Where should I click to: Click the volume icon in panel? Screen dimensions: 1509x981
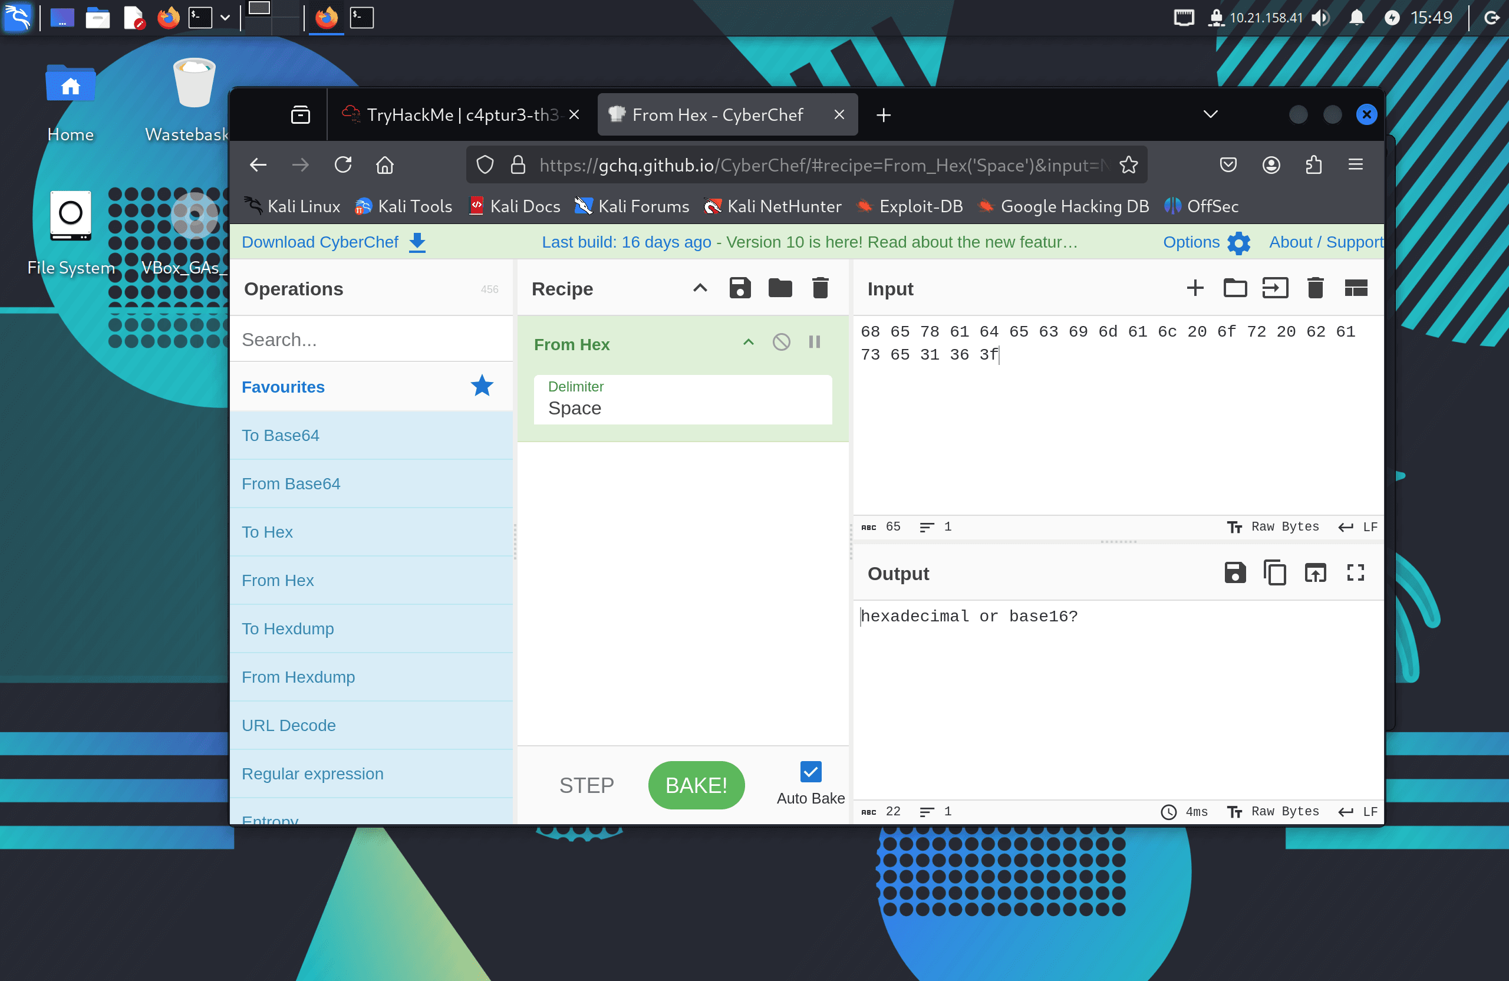tap(1321, 17)
